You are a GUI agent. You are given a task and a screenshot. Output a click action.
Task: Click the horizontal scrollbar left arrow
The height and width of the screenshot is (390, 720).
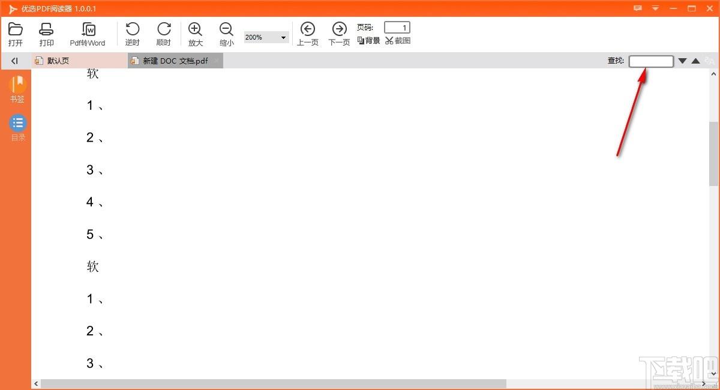click(x=36, y=383)
